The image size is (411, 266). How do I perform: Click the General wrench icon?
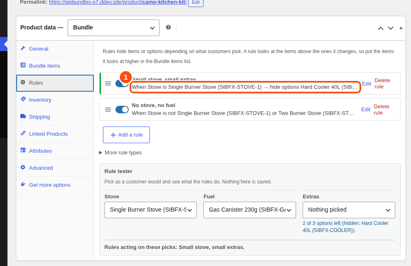click(x=23, y=48)
